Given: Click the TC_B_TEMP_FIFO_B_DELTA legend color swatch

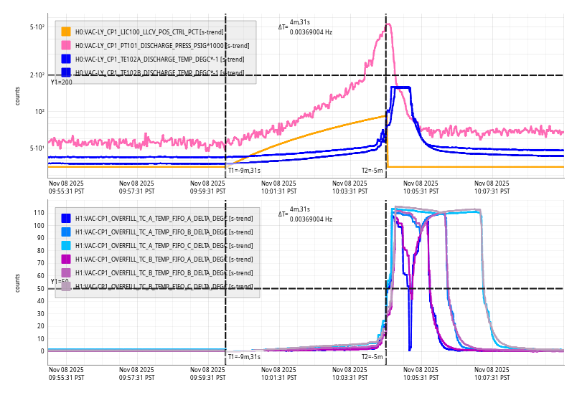Looking at the screenshot, I should click(66, 272).
